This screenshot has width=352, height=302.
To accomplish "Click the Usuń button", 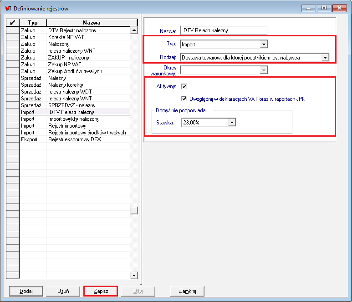I will point(63,291).
